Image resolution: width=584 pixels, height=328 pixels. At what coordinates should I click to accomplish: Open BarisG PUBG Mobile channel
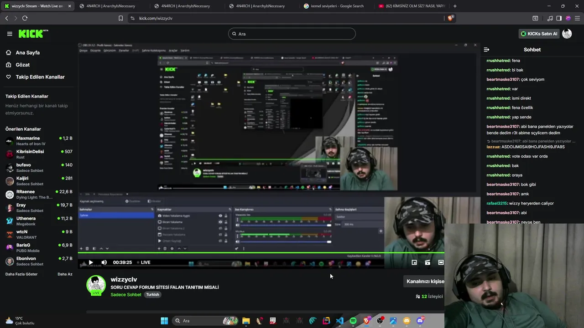click(x=39, y=248)
